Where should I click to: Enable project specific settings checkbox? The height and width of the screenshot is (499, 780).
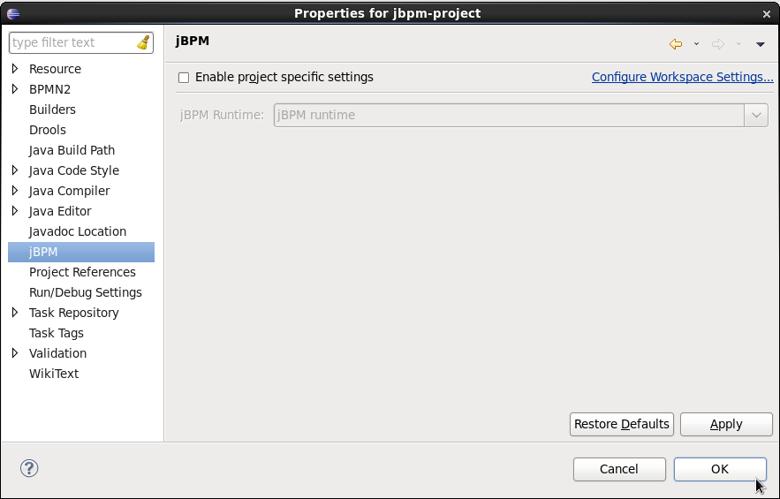[184, 78]
